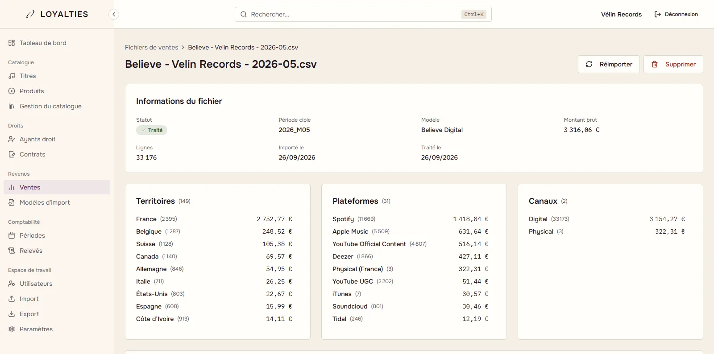Click the Produits disc icon
The image size is (714, 354).
12,91
